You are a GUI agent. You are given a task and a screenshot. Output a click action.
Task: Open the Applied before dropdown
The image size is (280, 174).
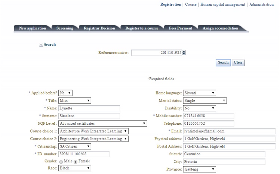tap(65, 93)
